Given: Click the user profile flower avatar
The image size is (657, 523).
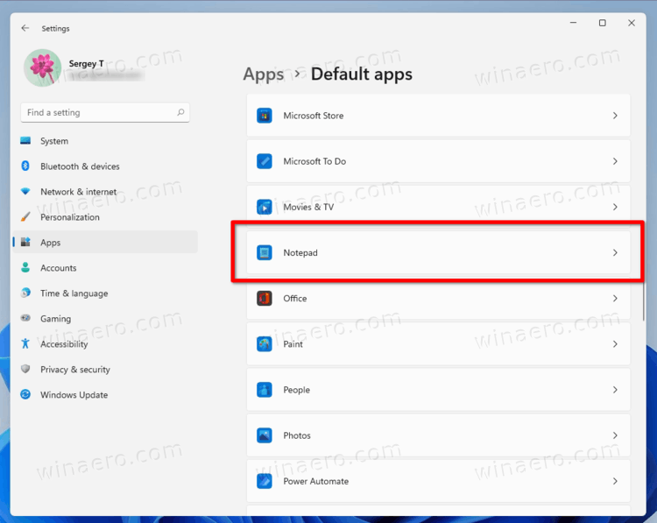Looking at the screenshot, I should coord(43,67).
